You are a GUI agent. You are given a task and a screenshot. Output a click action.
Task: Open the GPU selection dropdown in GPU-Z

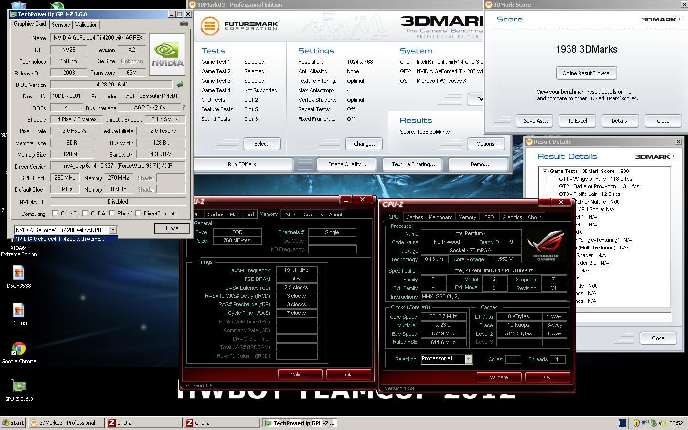113,230
